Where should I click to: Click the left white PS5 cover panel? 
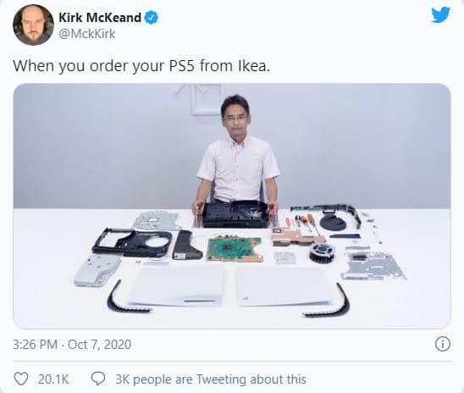tap(178, 285)
